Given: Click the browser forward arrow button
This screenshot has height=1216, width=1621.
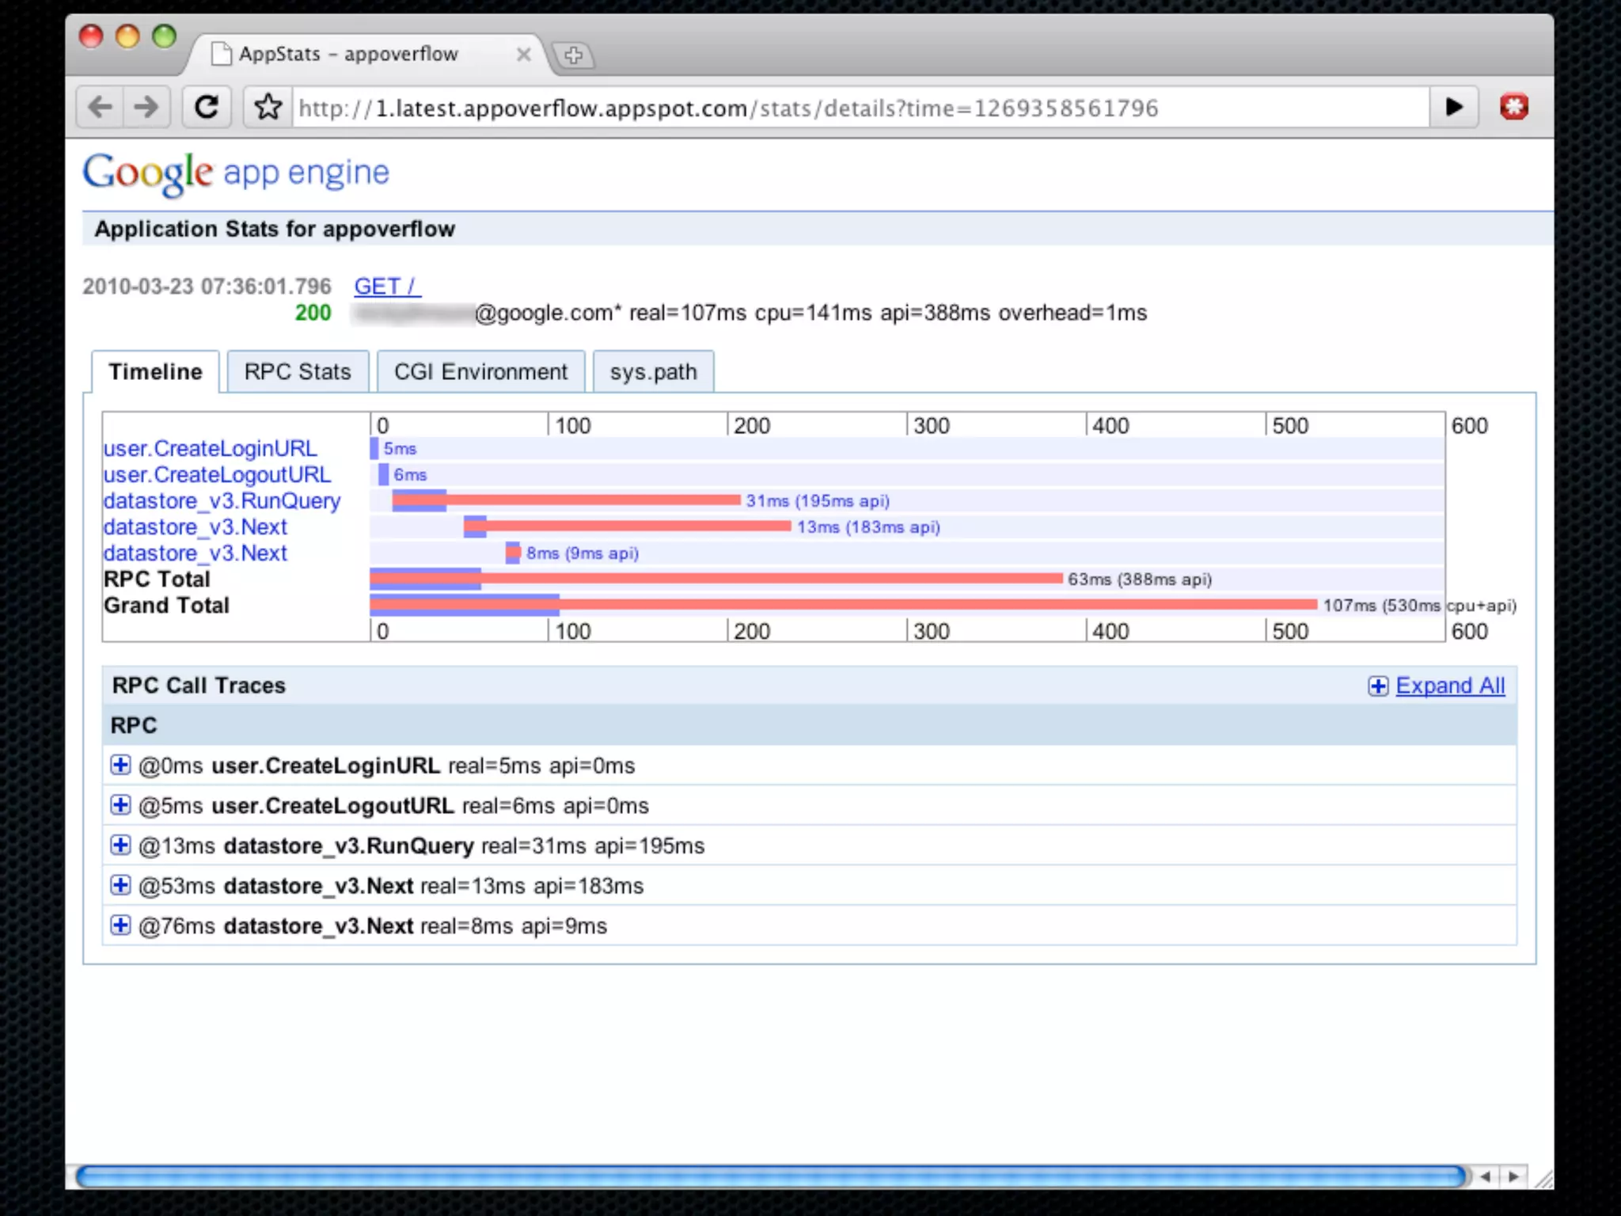Looking at the screenshot, I should click(x=146, y=107).
